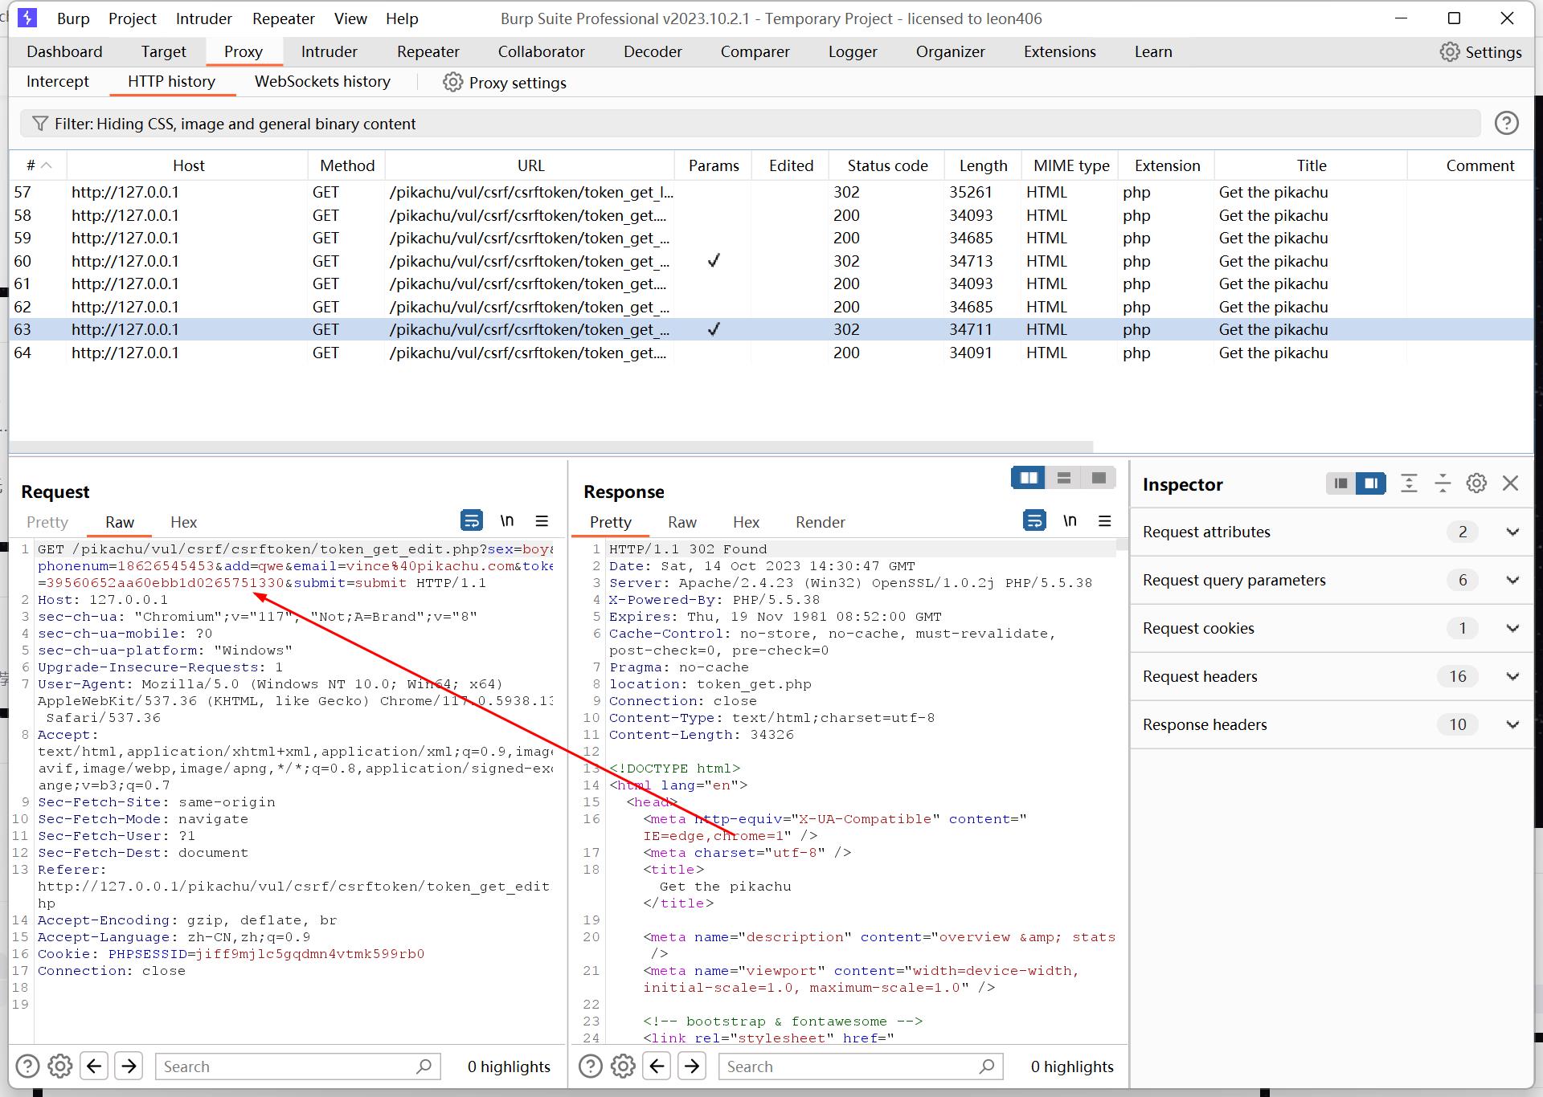Go to next Request match arrow
This screenshot has height=1097, width=1543.
[x=129, y=1066]
